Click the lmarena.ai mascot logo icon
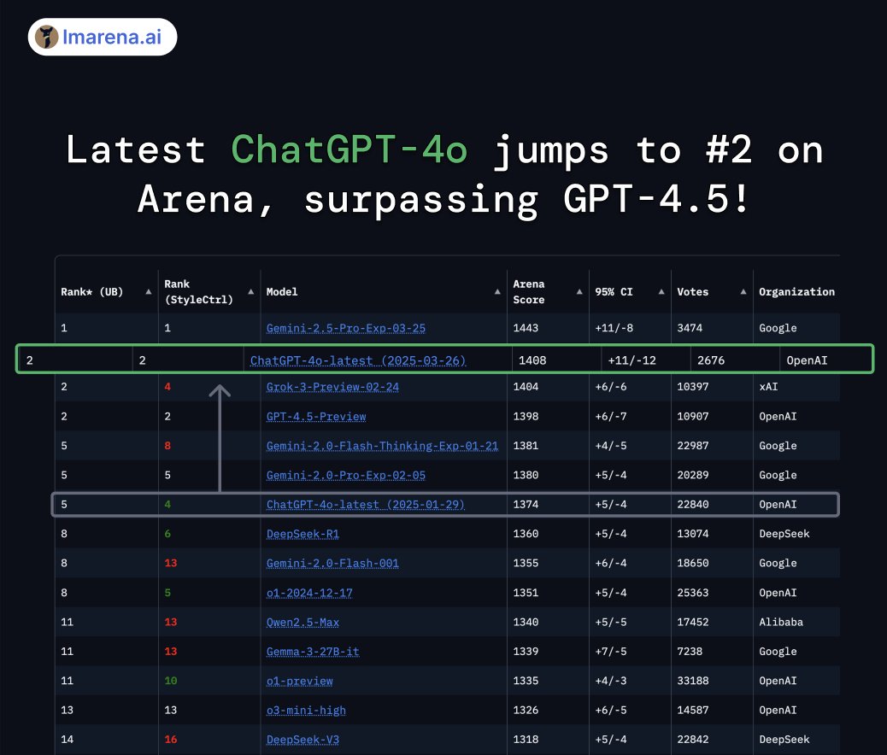This screenshot has height=755, width=887. pyautogui.click(x=48, y=37)
